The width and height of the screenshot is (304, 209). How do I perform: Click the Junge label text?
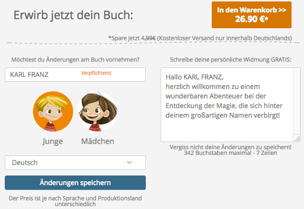click(53, 142)
